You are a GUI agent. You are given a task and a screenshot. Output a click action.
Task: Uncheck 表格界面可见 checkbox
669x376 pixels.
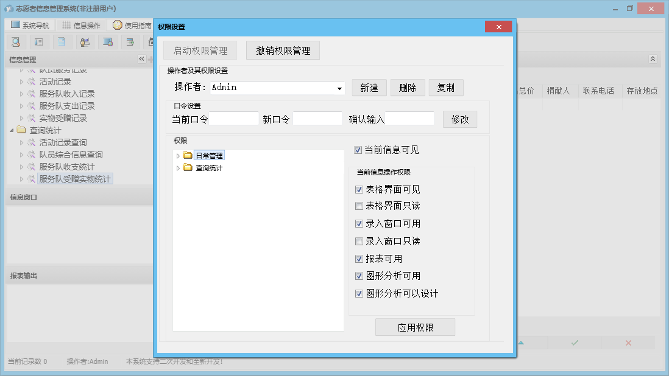pos(359,189)
